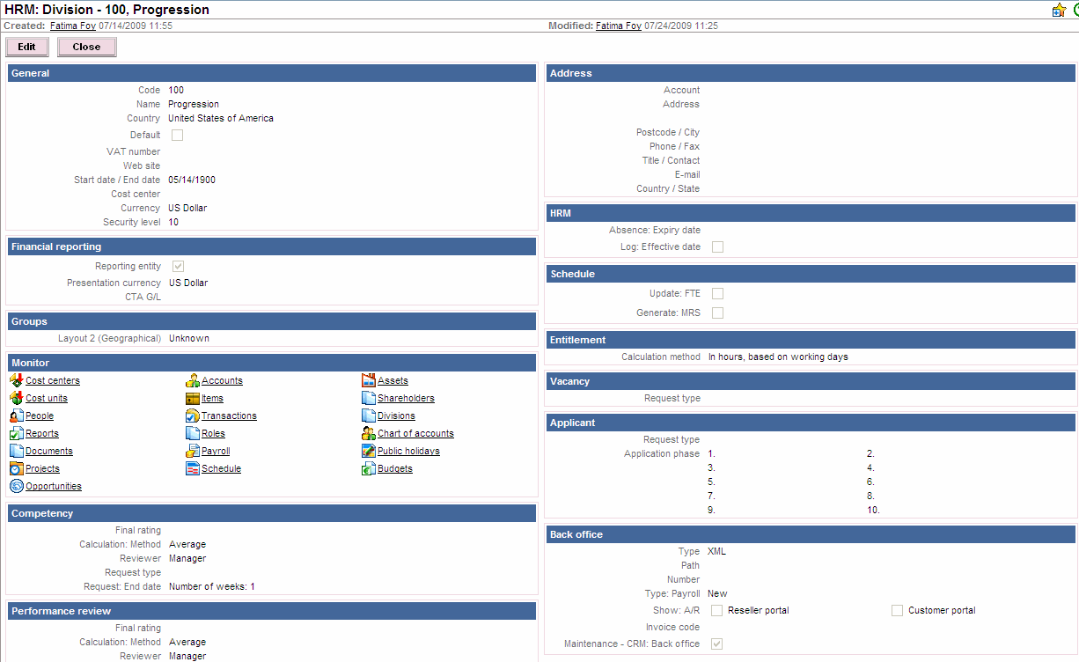Click the Chart of accounts icon
The width and height of the screenshot is (1079, 662).
point(369,433)
